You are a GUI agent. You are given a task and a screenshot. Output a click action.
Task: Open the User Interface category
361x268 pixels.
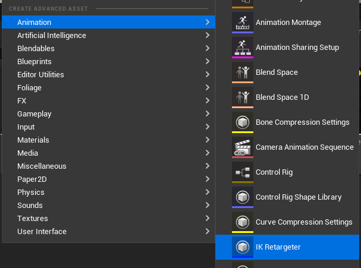(108, 231)
